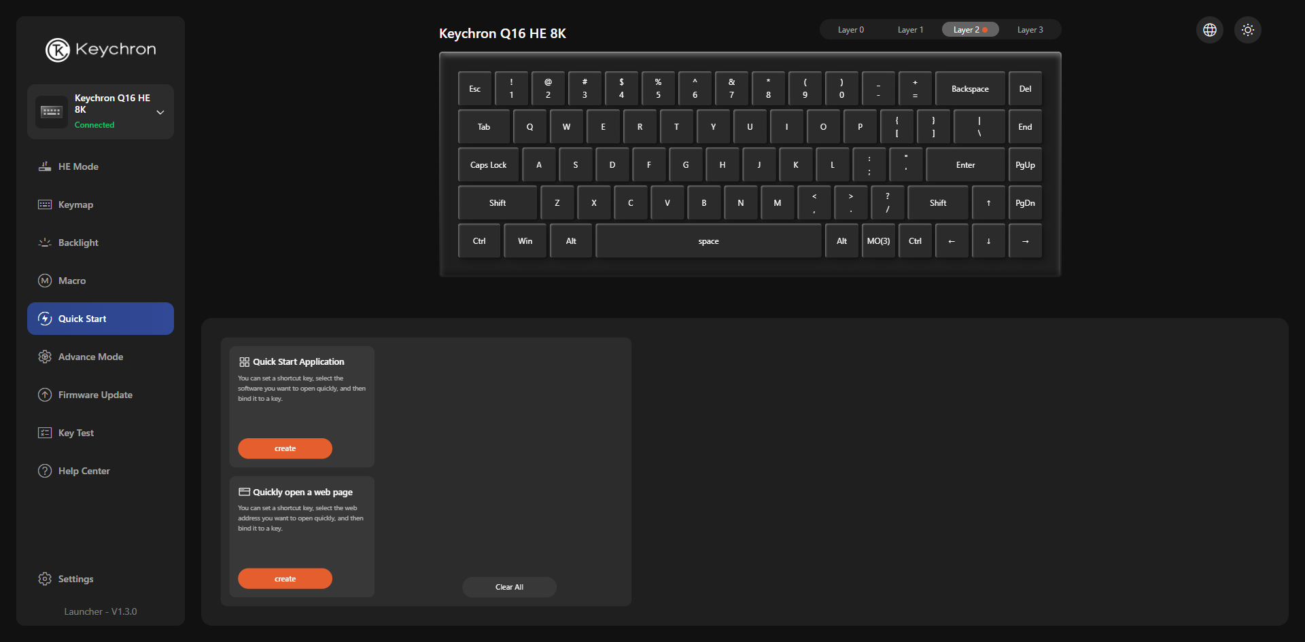This screenshot has height=642, width=1305.
Task: Toggle light theme with sun icon
Action: [1247, 30]
